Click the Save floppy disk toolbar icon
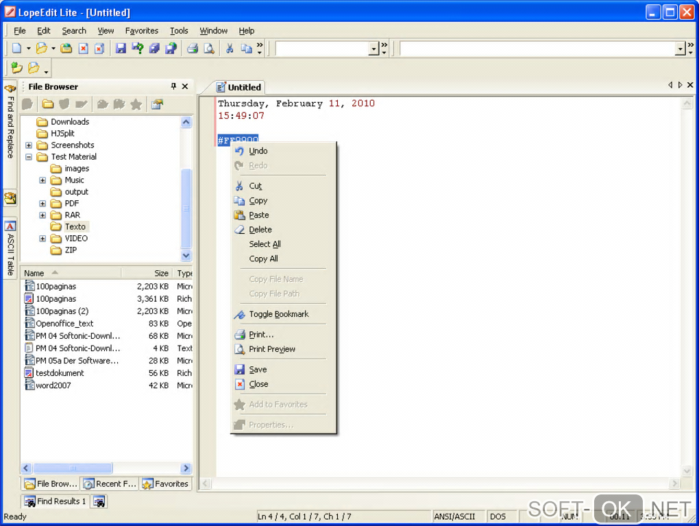Image resolution: width=699 pixels, height=526 pixels. pos(121,49)
